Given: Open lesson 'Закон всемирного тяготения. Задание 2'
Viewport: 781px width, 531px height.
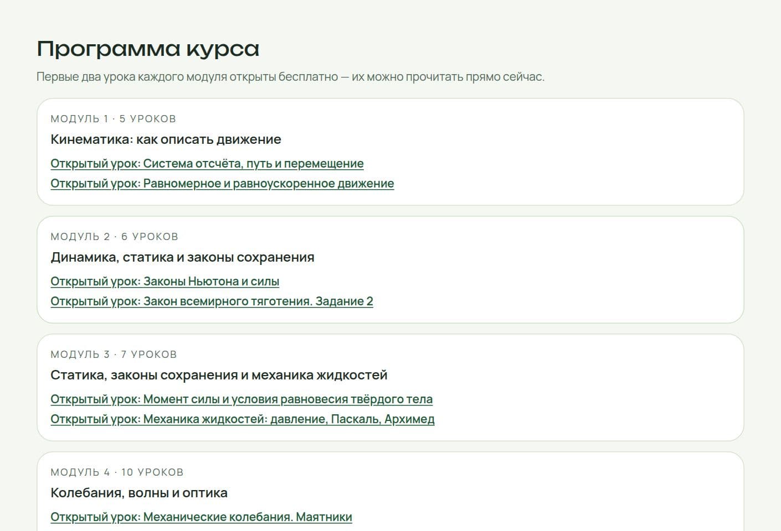Looking at the screenshot, I should coord(212,301).
